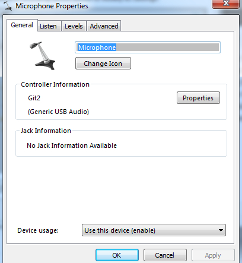This screenshot has height=263, width=242.
Task: Click the 'Use this device (enable)' combo box
Action: [x=154, y=230]
